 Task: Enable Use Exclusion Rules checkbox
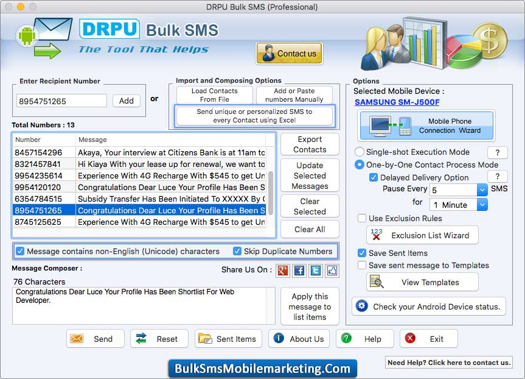click(x=361, y=218)
